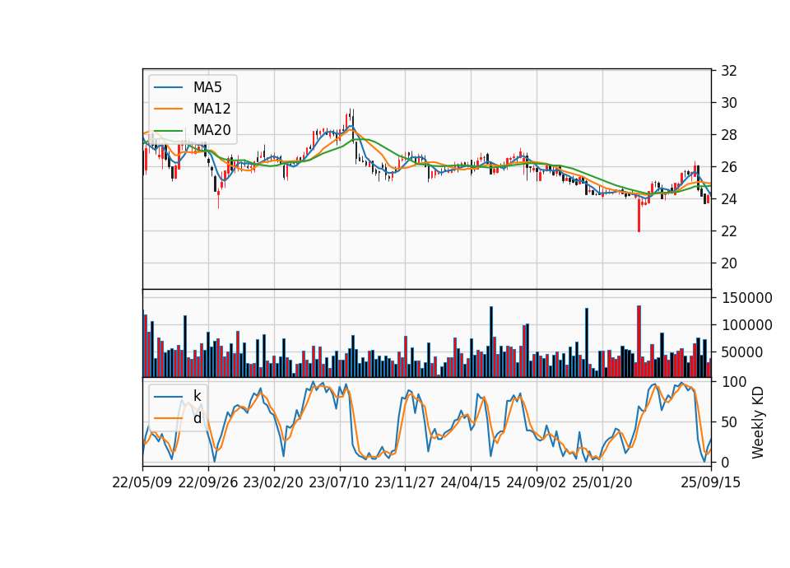The image size is (790, 568).
Task: Click the 23/07/10 date tick label
Action: (x=339, y=482)
